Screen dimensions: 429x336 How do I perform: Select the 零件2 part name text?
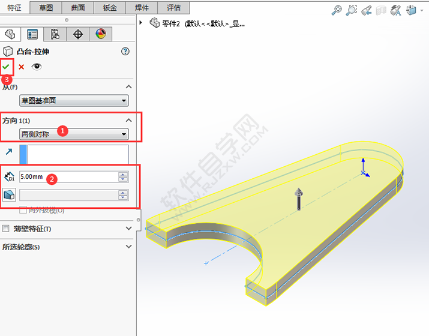tap(171, 24)
